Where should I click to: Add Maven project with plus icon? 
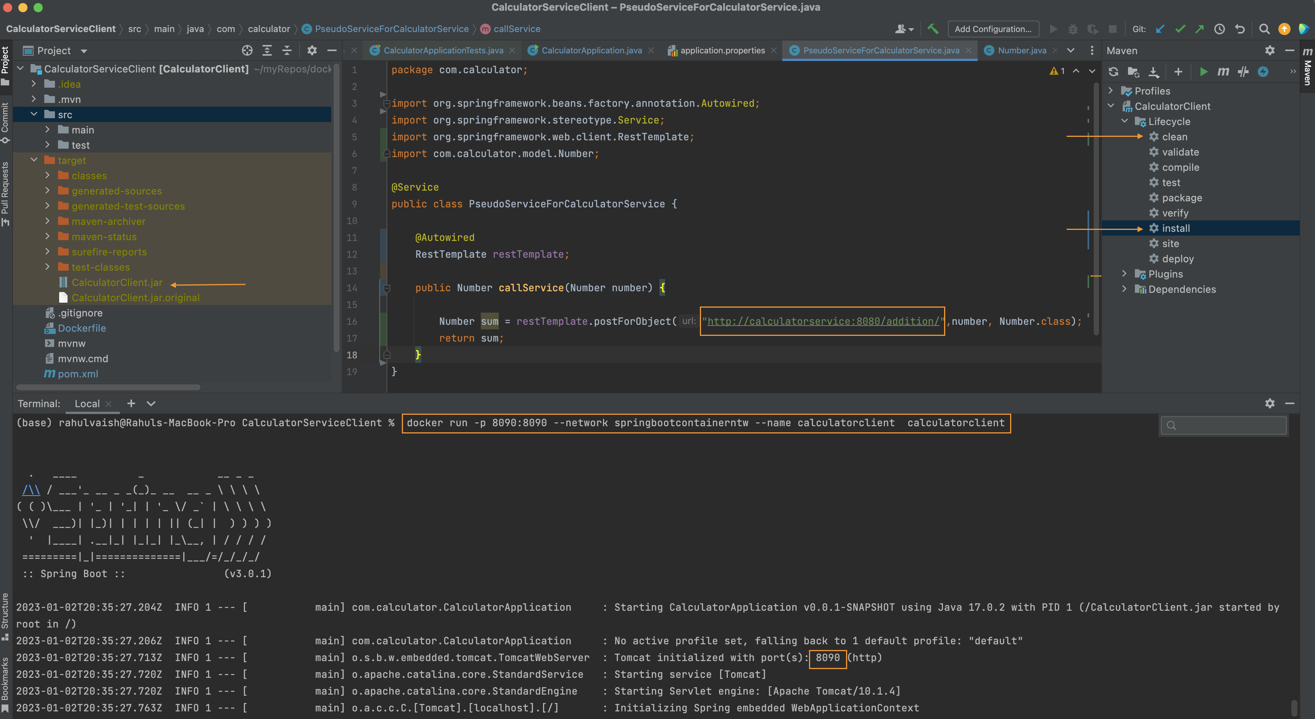click(1178, 72)
